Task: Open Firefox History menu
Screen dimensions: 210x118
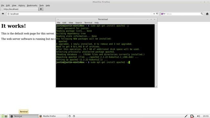Action: pyautogui.click(x=22, y=6)
